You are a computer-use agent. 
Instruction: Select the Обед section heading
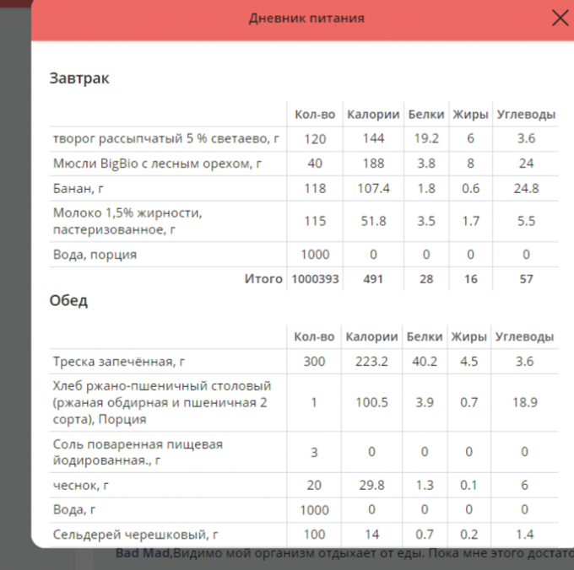coord(68,301)
